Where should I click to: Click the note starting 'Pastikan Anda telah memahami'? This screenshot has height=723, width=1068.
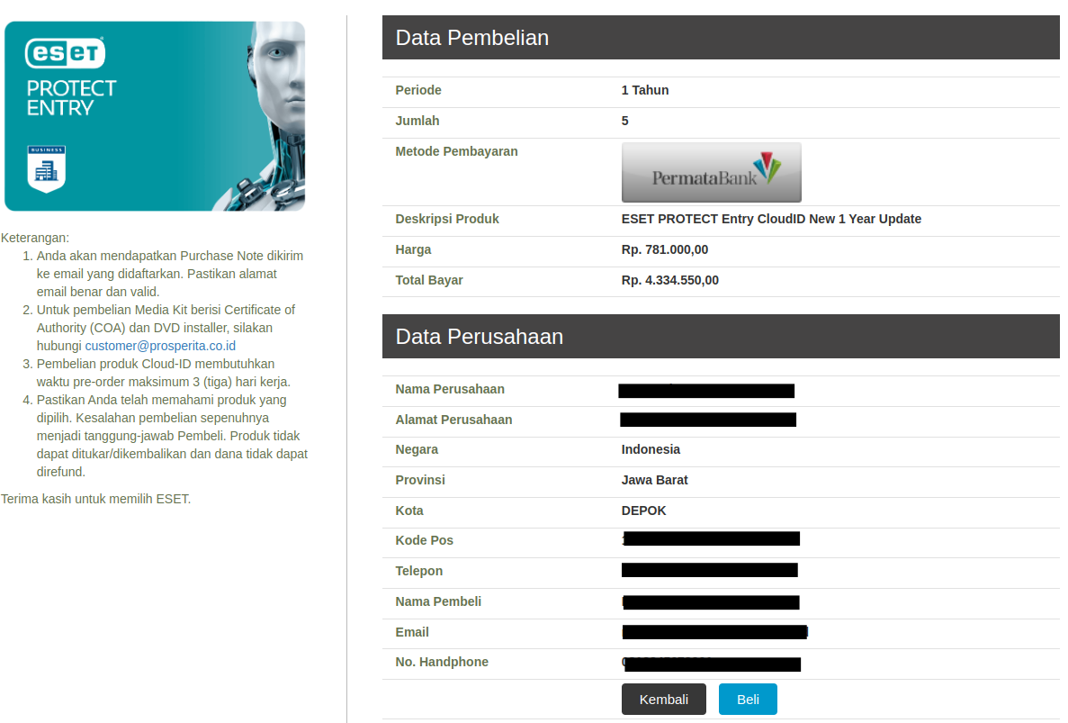[x=173, y=436]
